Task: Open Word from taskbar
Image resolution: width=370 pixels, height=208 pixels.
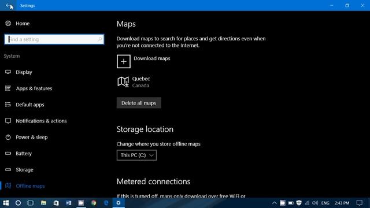Action: tap(69, 203)
